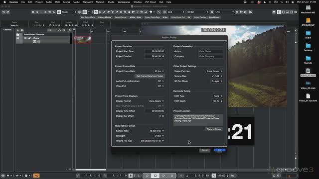The image size is (319, 179).
Task: Click the Tap tempo button
Action: [x=233, y=176]
